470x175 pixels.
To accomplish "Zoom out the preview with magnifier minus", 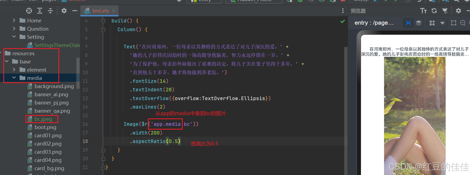I will [463, 23].
